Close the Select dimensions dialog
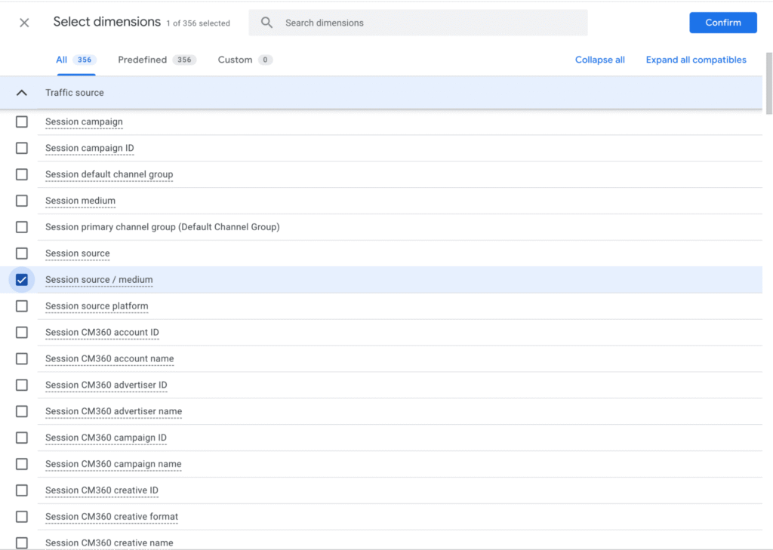Screen dimensions: 773x550 (x=23, y=23)
